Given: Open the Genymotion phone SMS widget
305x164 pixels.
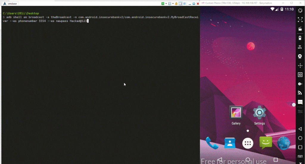Looking at the screenshot, I should coord(300,102).
